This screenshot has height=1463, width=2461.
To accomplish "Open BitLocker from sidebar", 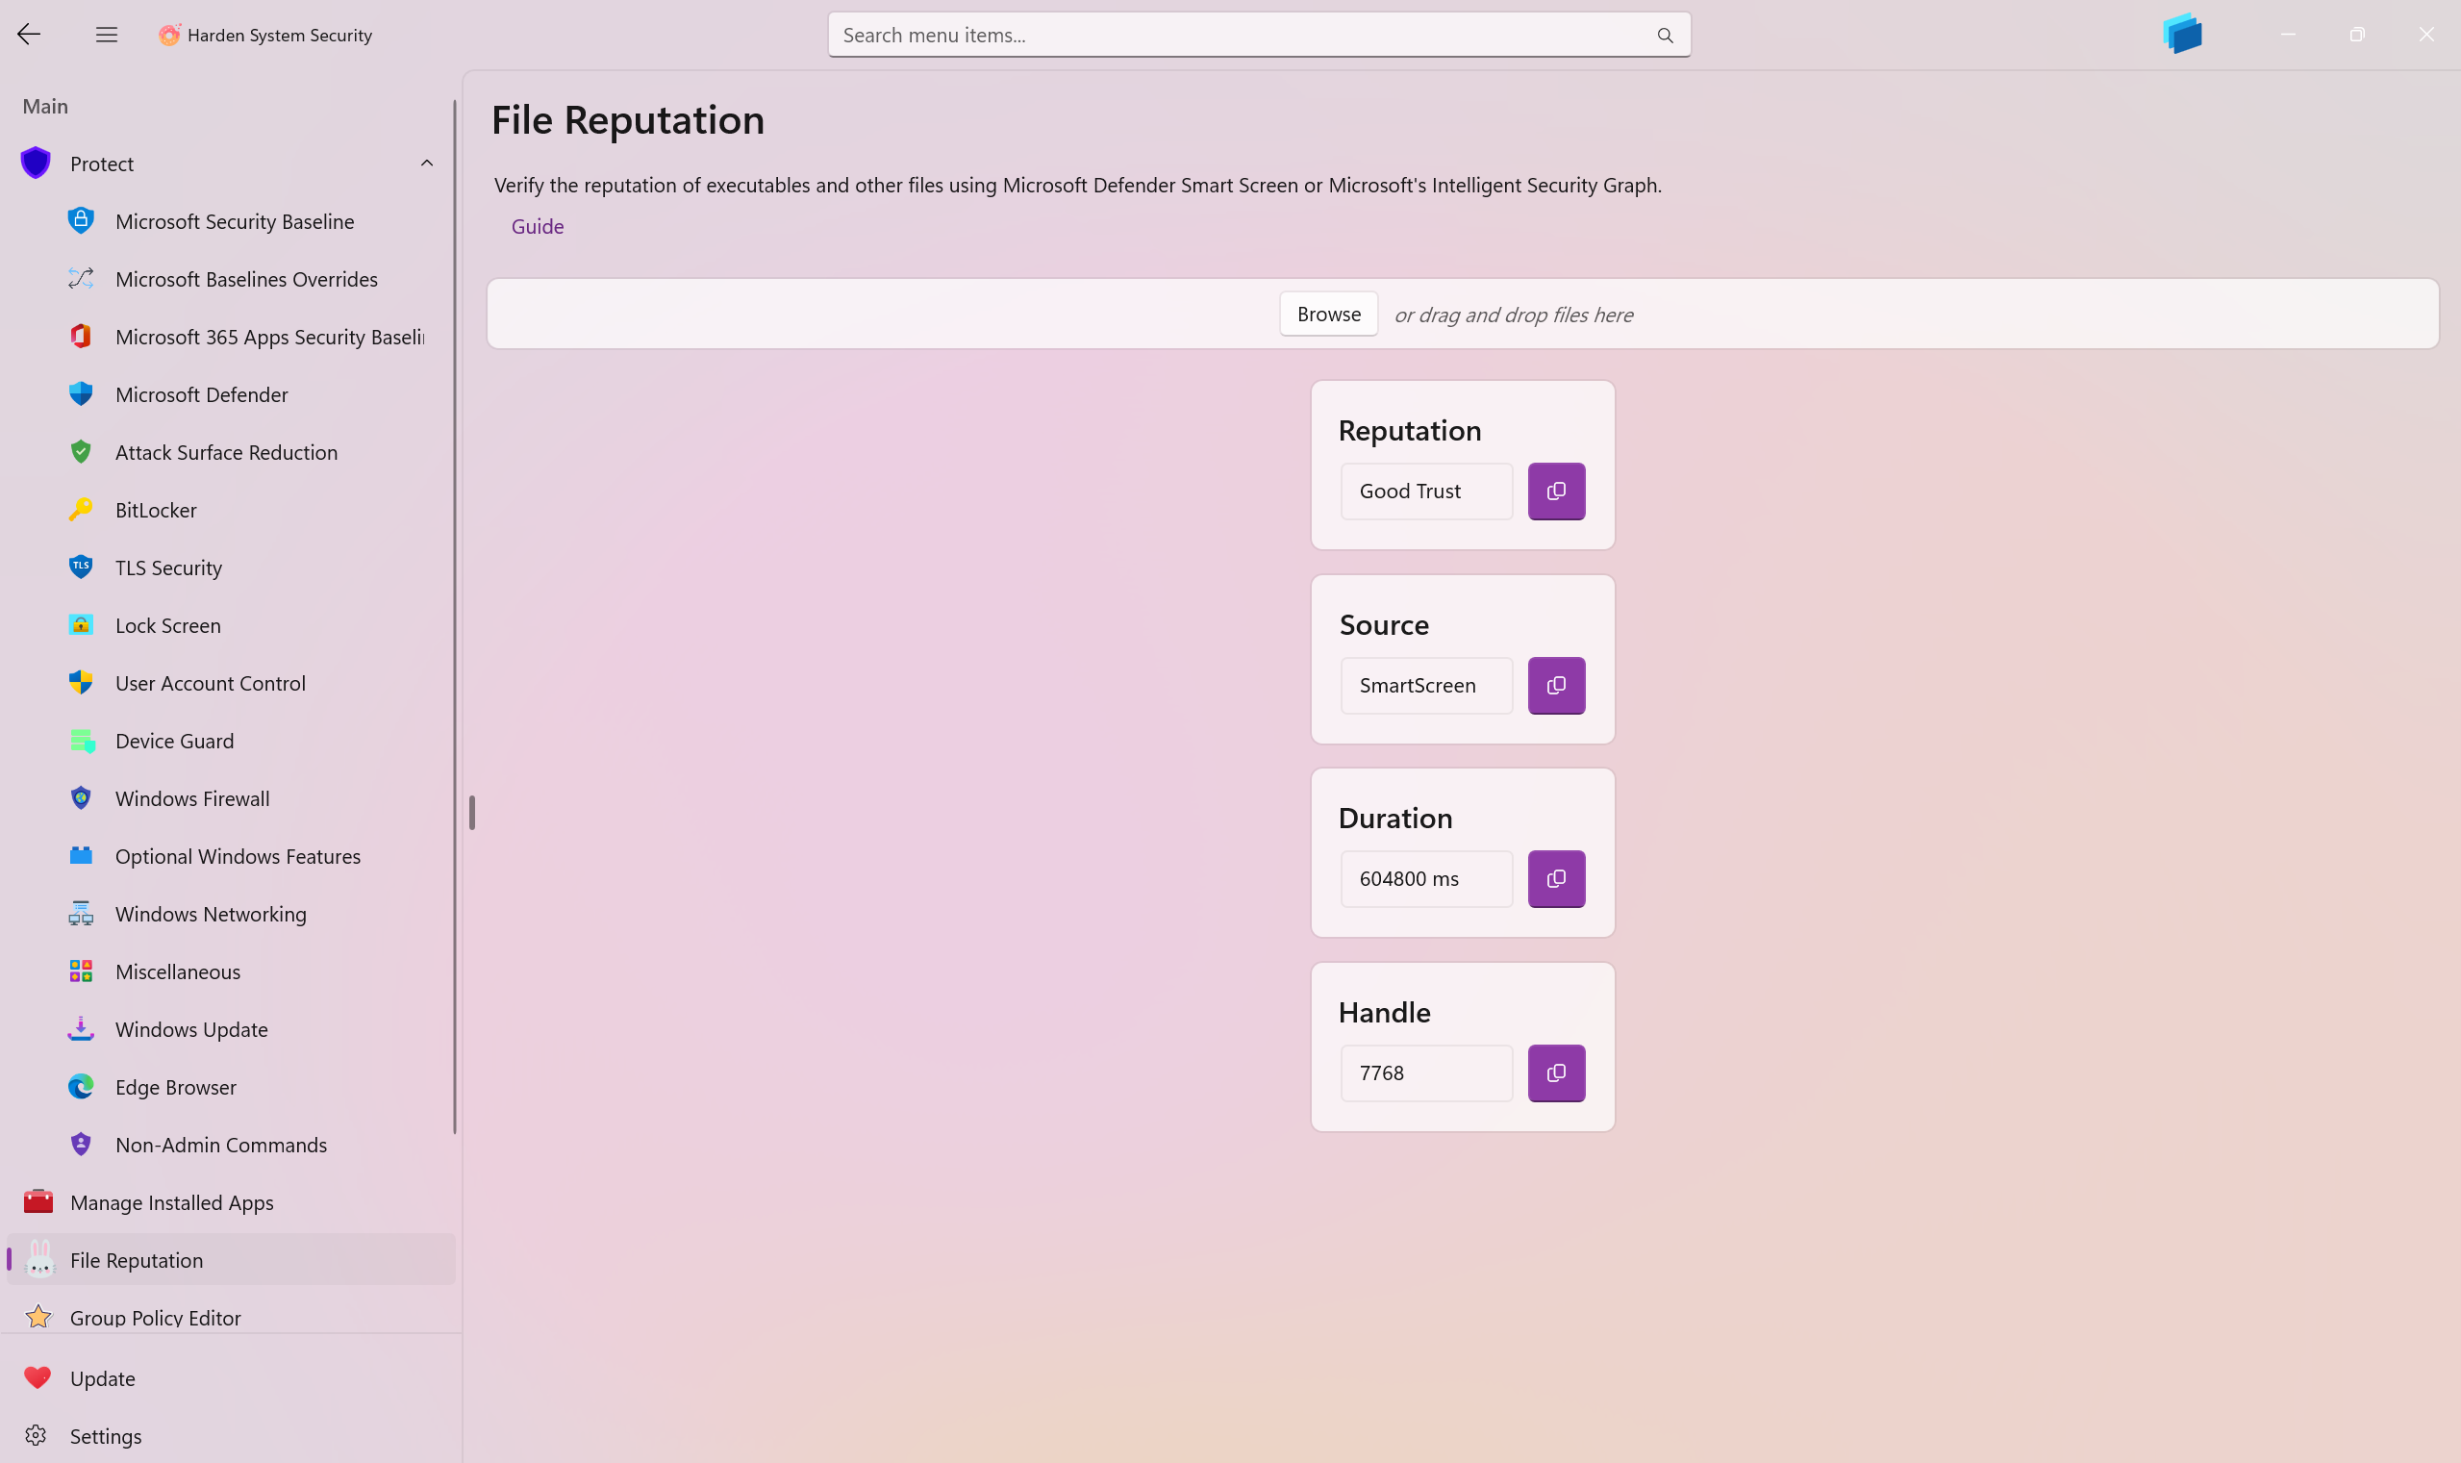I will click(x=156, y=510).
